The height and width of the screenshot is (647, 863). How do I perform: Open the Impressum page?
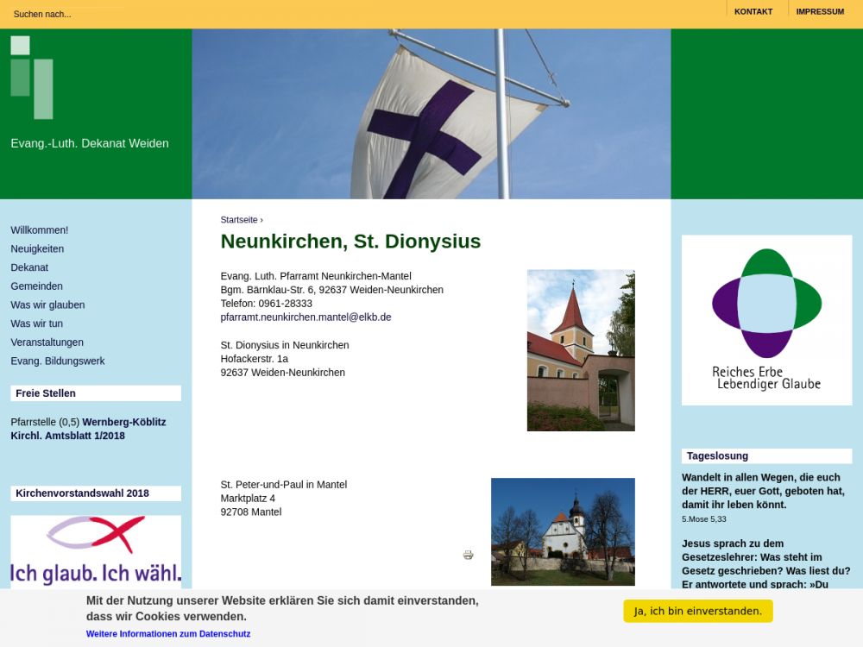pos(819,12)
